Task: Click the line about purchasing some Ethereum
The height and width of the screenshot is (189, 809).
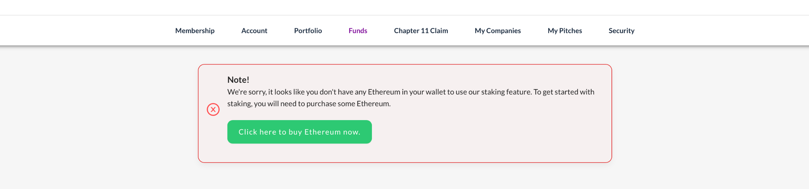Action: [309, 104]
